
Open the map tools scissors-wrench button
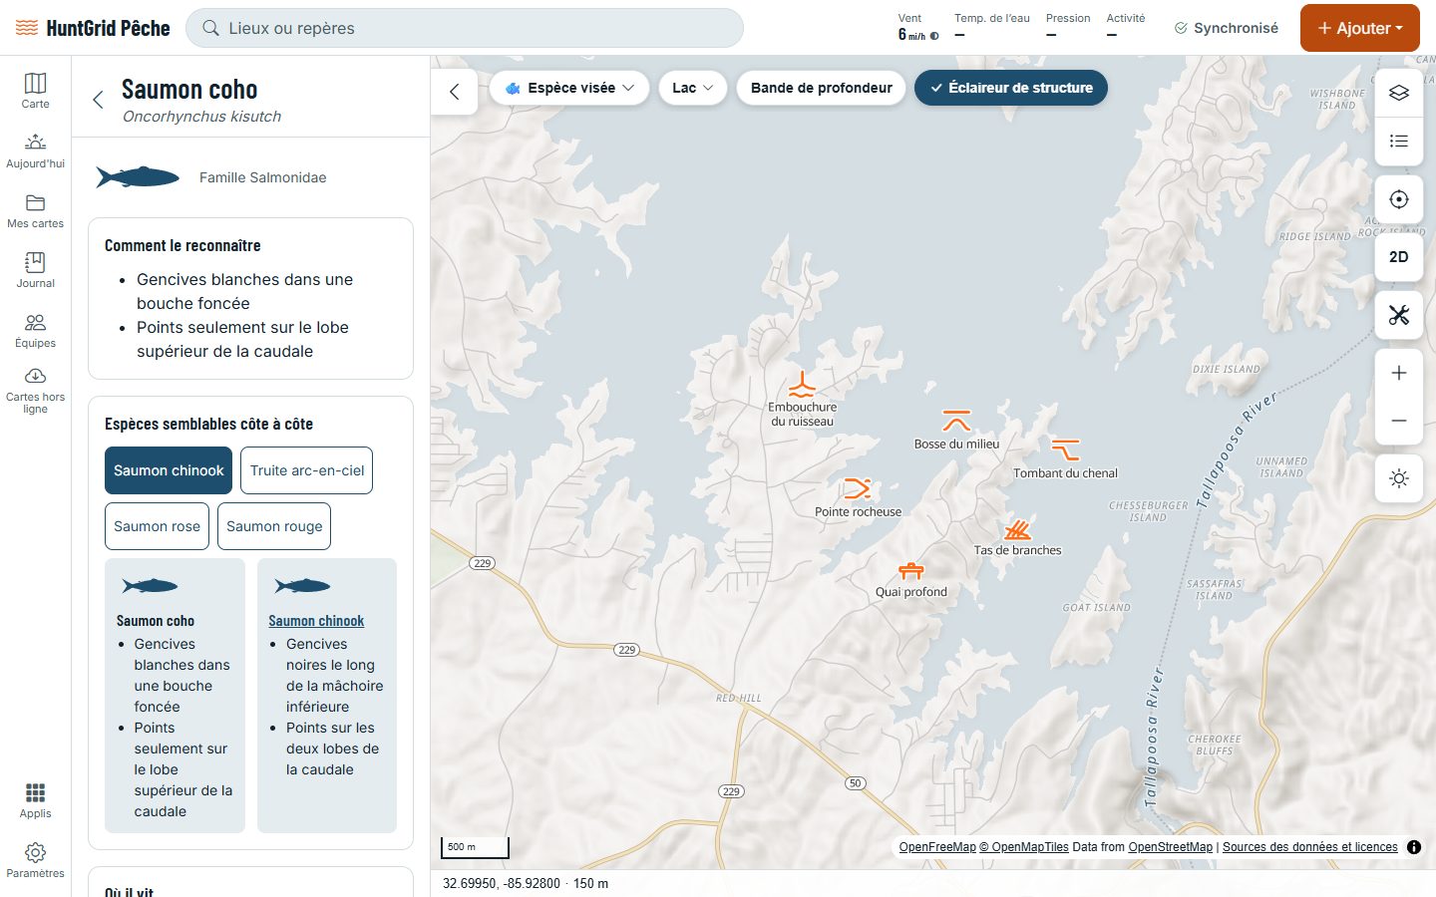(x=1399, y=315)
